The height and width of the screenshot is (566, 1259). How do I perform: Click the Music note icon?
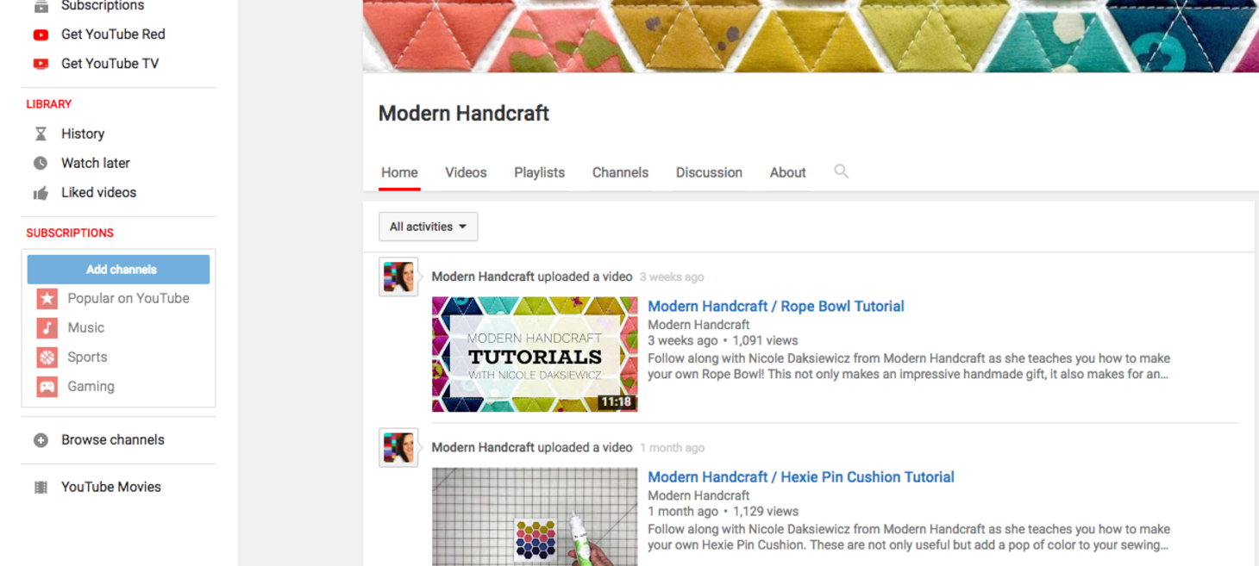(x=47, y=328)
